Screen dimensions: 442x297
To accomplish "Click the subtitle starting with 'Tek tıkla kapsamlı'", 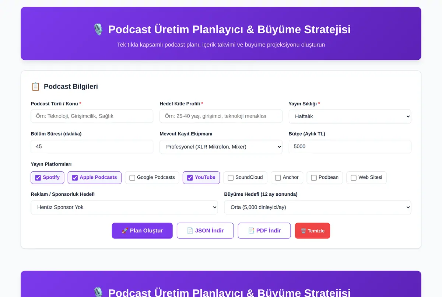I will (x=221, y=45).
